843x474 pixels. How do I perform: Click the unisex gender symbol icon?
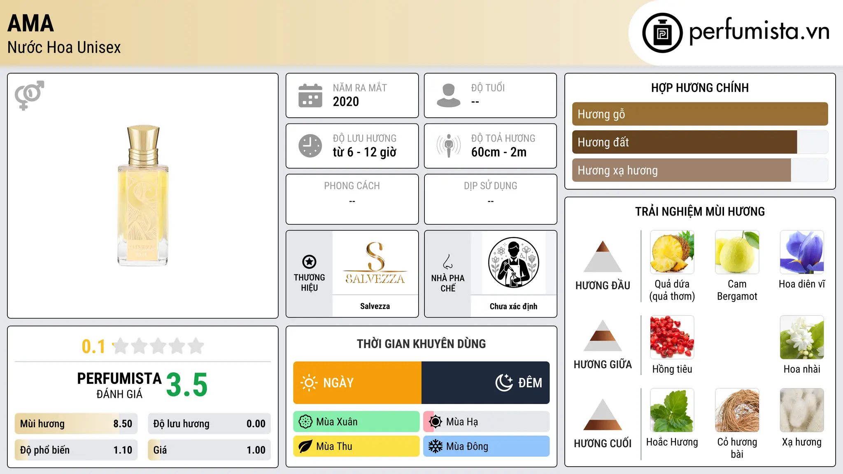click(x=29, y=95)
